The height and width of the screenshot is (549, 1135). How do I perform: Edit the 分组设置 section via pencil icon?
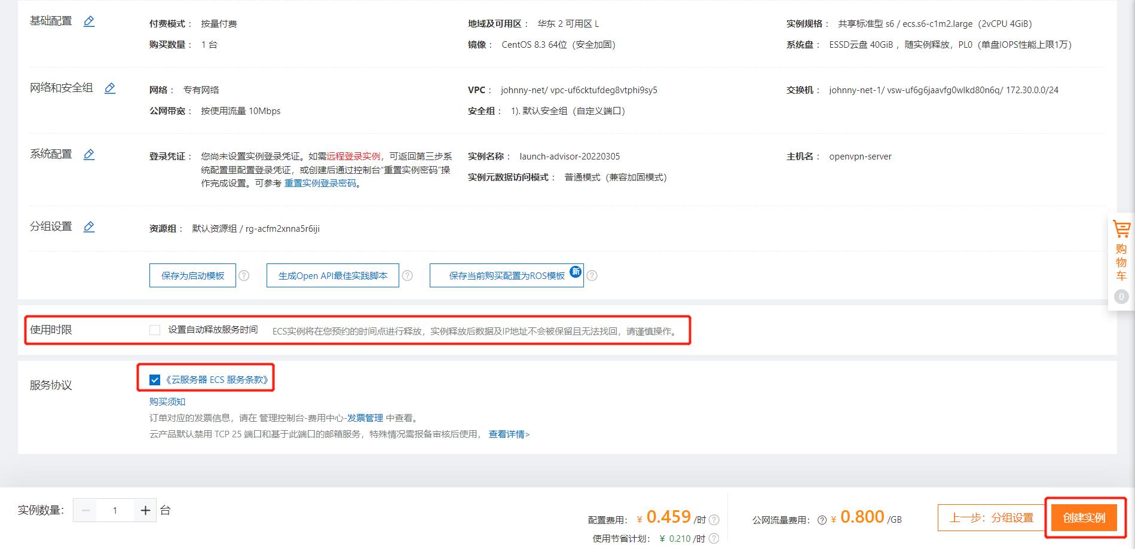click(89, 227)
